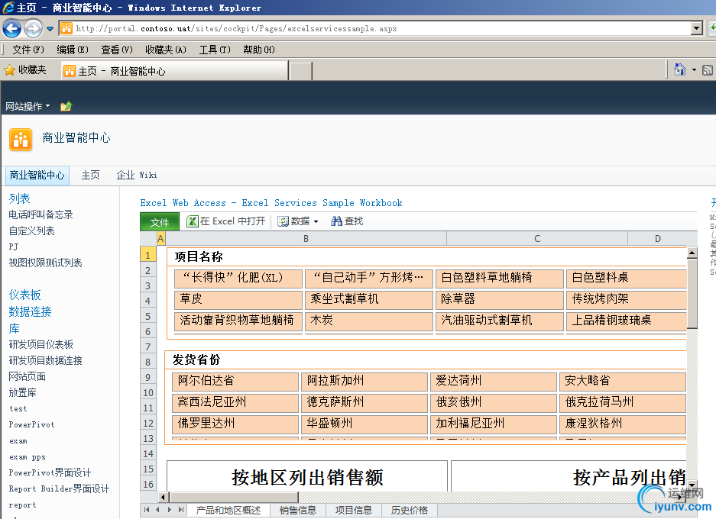
Task: Open the 查看(V) browser menu
Action: coord(116,50)
